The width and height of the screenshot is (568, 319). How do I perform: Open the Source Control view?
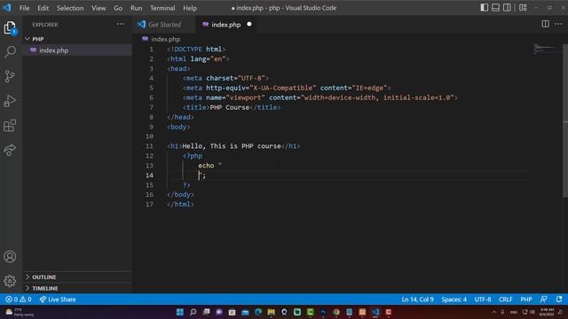10,76
